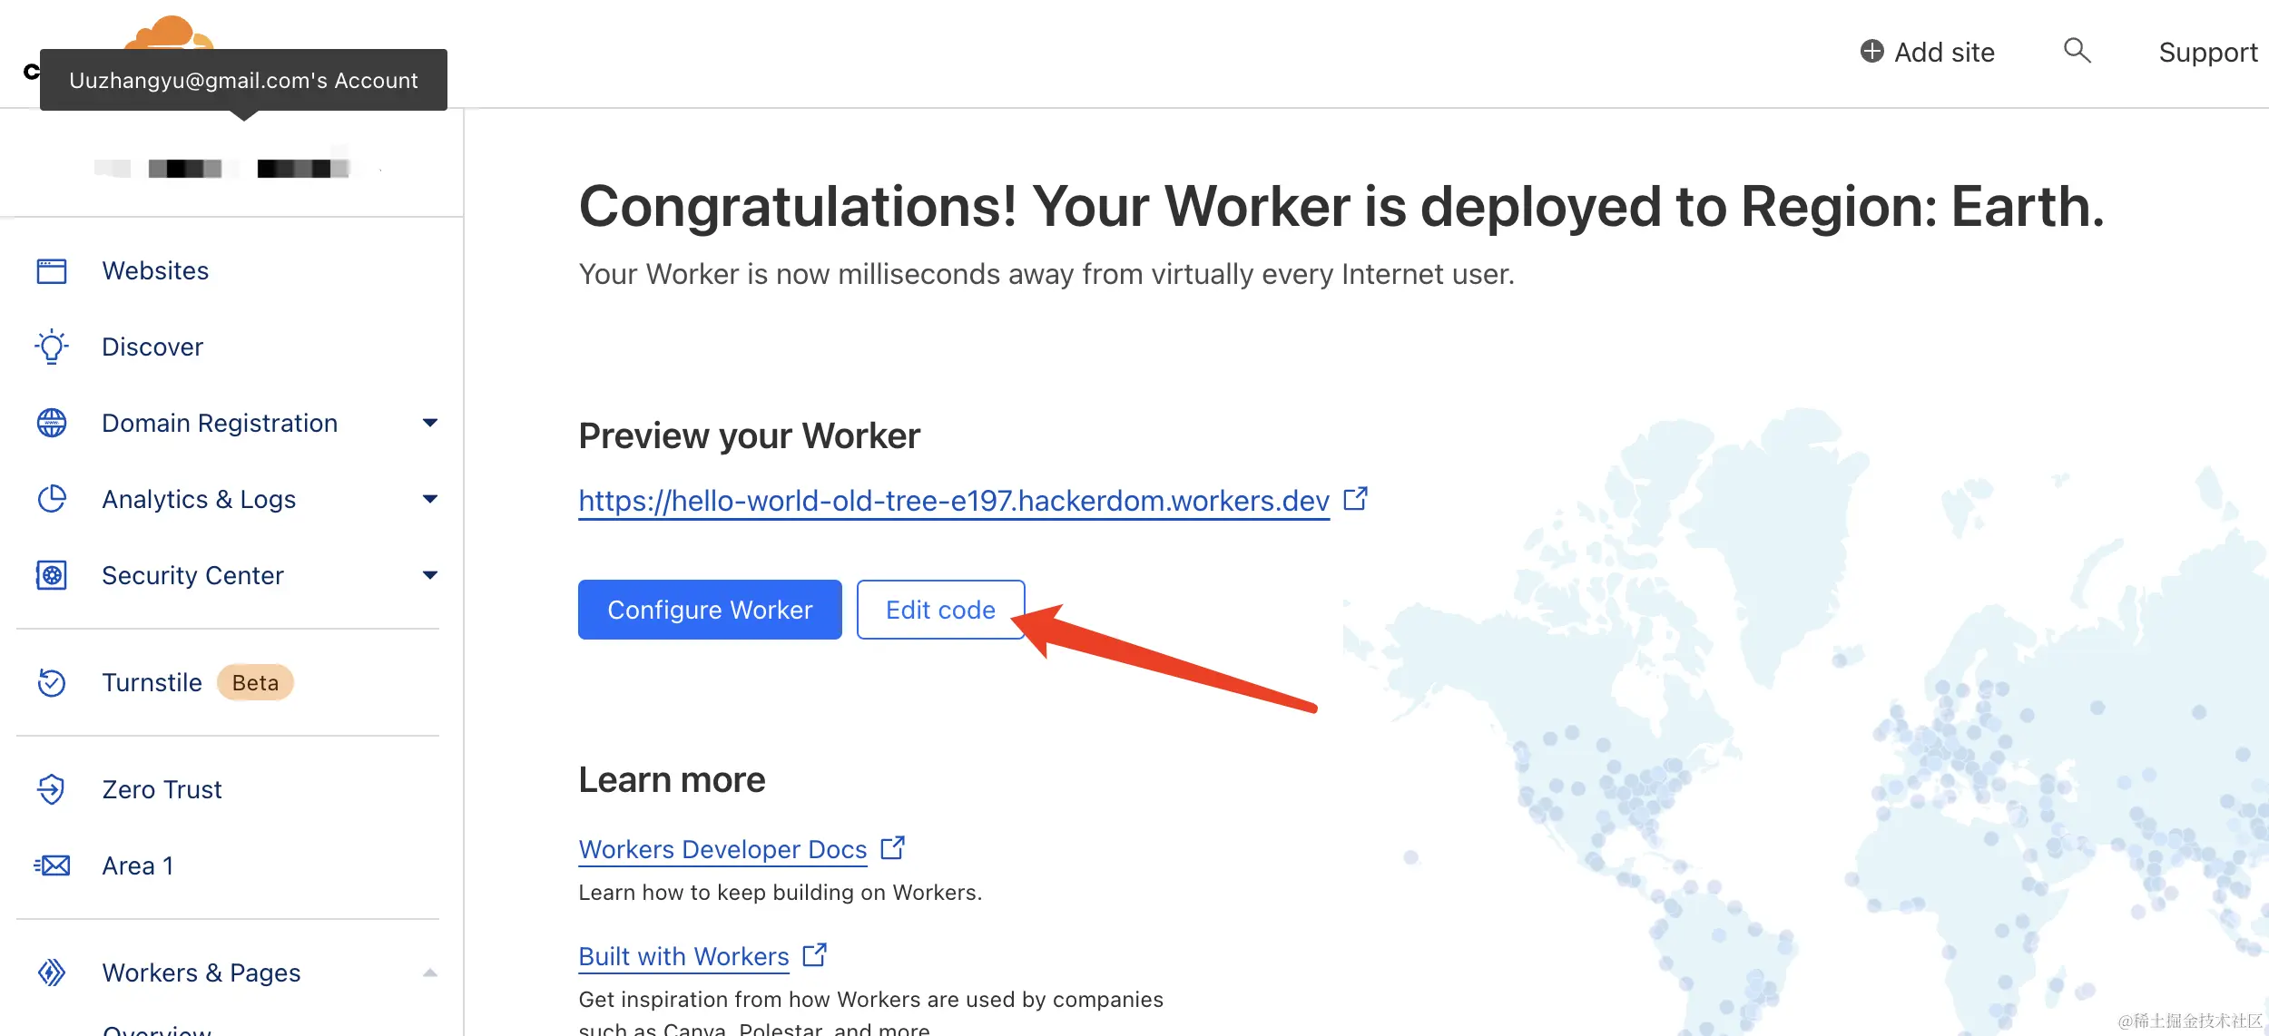This screenshot has height=1036, width=2269.
Task: Click the Security Center shield icon
Action: tap(52, 575)
